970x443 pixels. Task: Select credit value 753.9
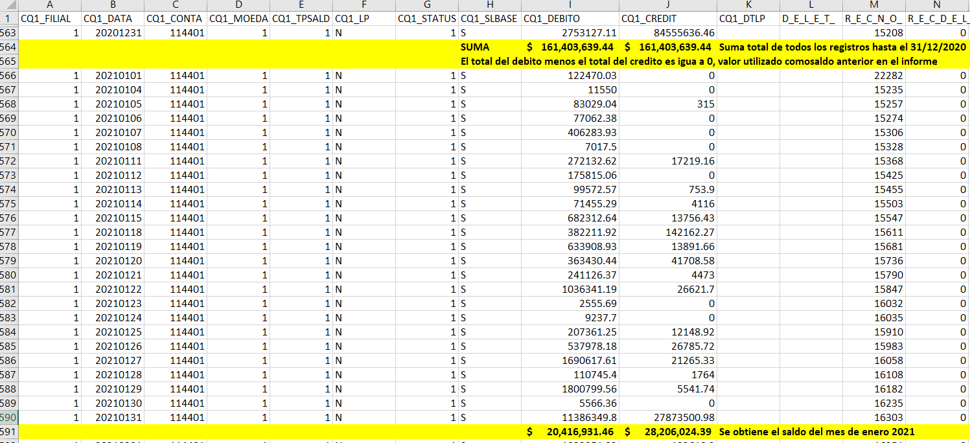(x=668, y=190)
